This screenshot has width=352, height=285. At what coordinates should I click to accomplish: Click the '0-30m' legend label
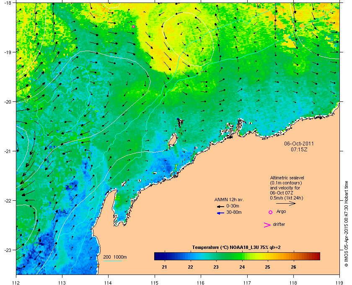233,206
